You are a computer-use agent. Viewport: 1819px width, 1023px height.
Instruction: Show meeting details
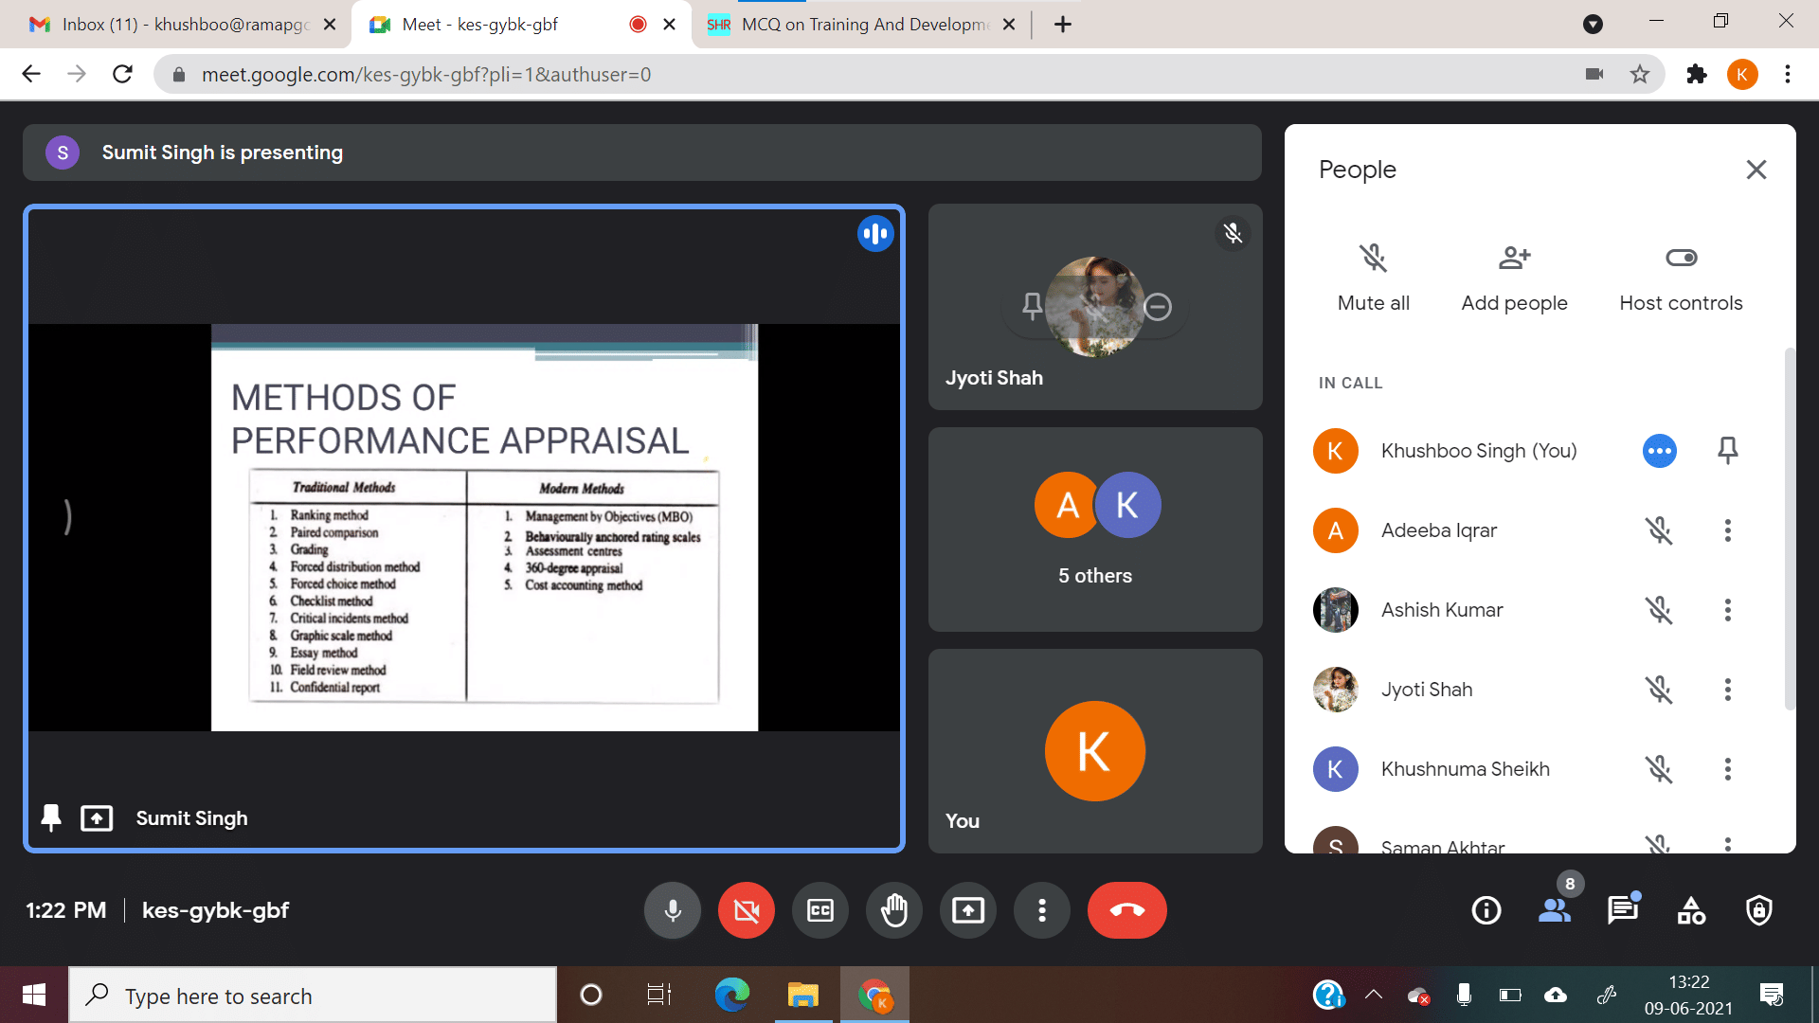point(1486,910)
